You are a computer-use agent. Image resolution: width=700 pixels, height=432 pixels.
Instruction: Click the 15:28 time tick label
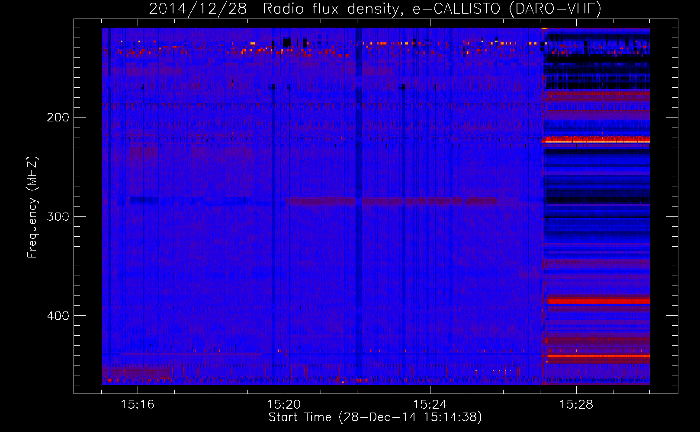point(576,404)
